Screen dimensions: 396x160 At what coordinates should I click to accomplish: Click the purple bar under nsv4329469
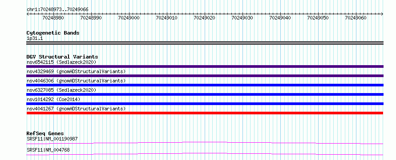point(205,76)
